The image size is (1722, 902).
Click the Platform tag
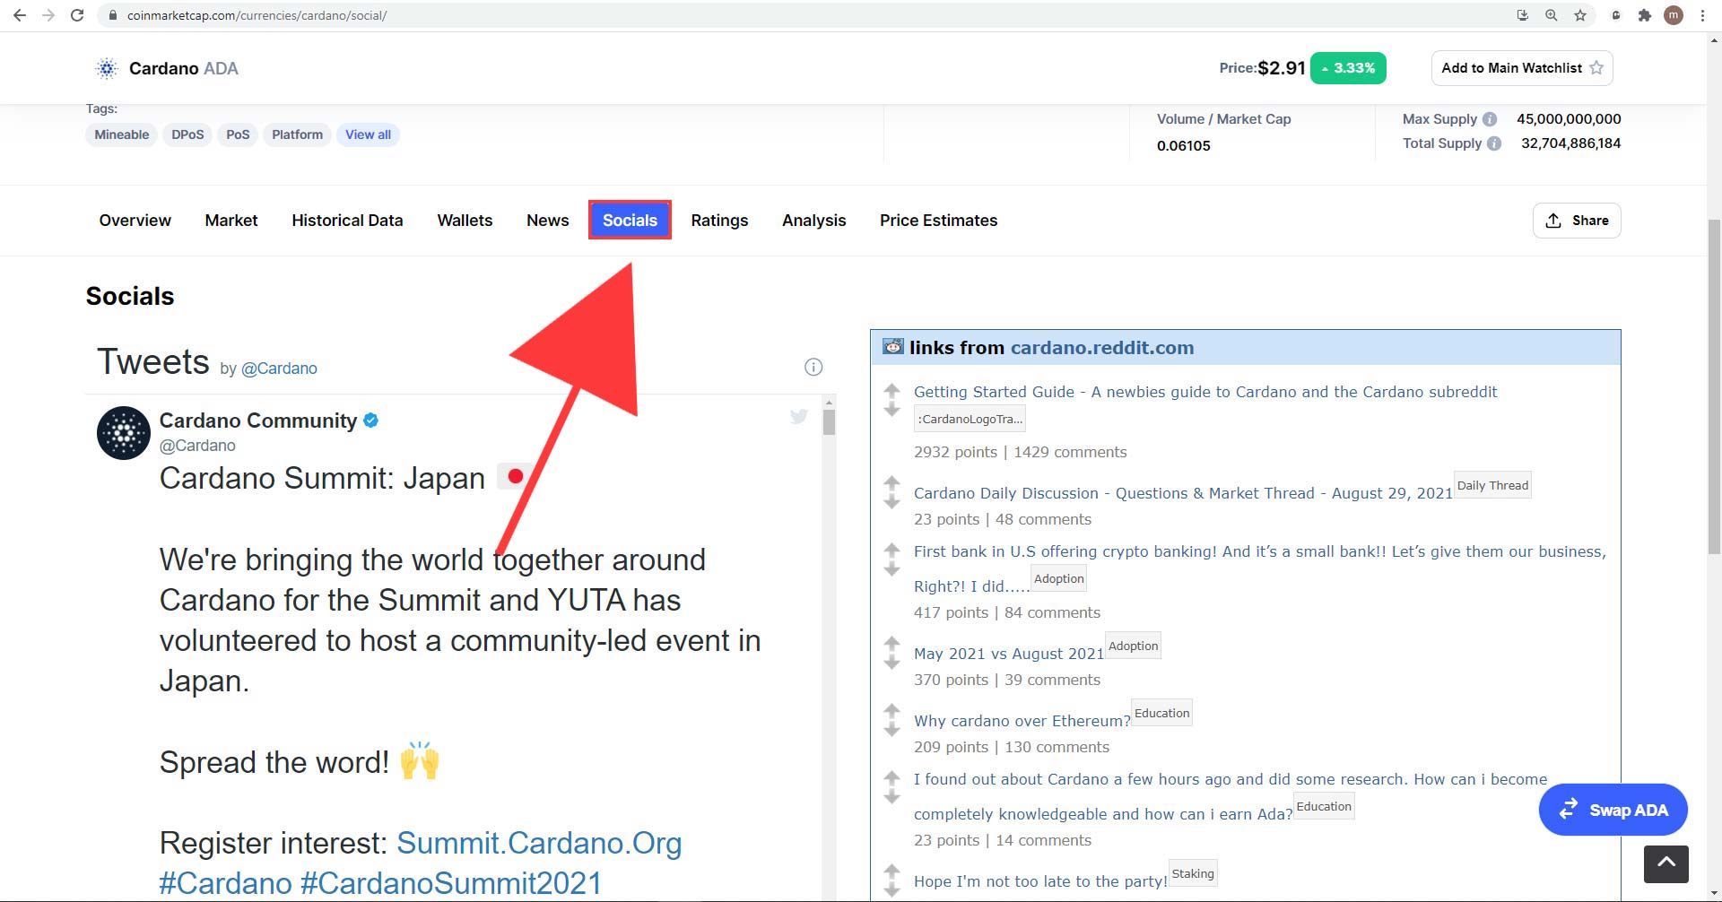297,134
